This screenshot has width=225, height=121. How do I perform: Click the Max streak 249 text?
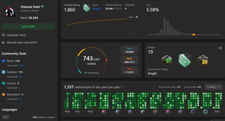(192, 87)
